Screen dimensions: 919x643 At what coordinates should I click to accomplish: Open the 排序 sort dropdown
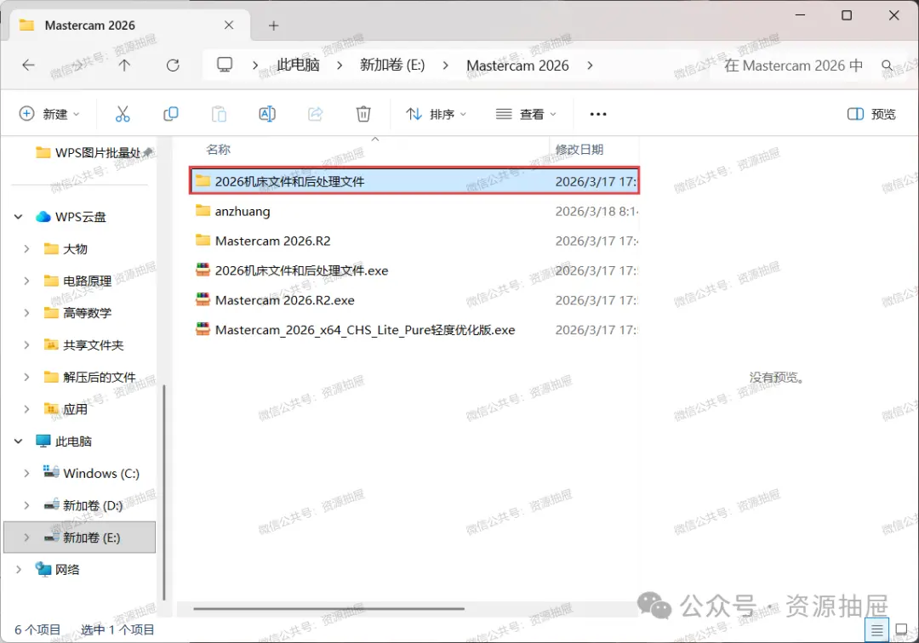(x=437, y=114)
